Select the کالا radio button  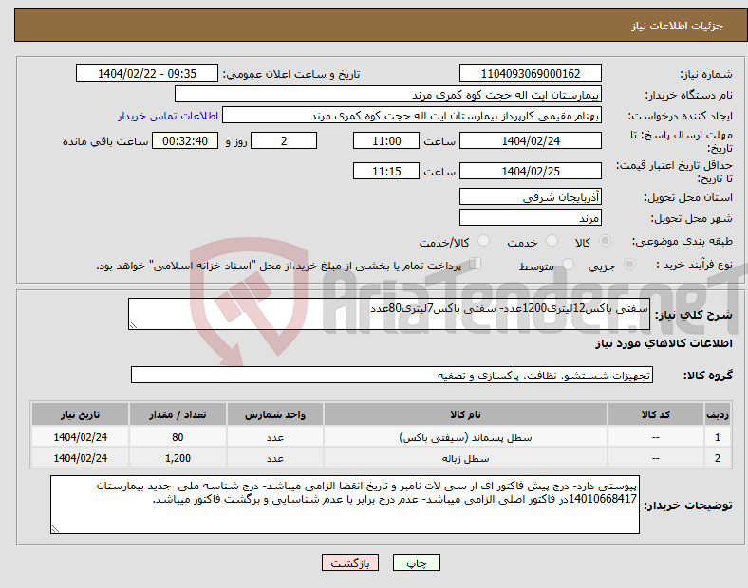[x=605, y=241]
